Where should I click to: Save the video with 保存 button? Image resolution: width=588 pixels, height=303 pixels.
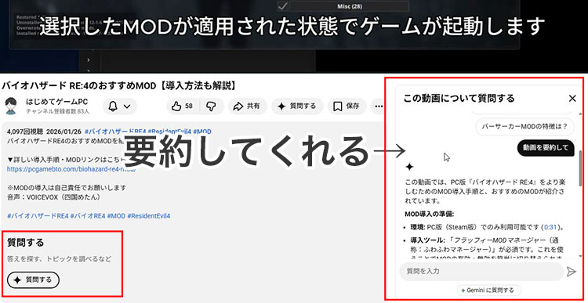[x=347, y=106]
